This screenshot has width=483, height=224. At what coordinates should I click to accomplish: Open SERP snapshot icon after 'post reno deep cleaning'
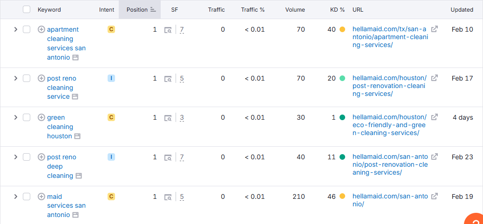coord(79,176)
